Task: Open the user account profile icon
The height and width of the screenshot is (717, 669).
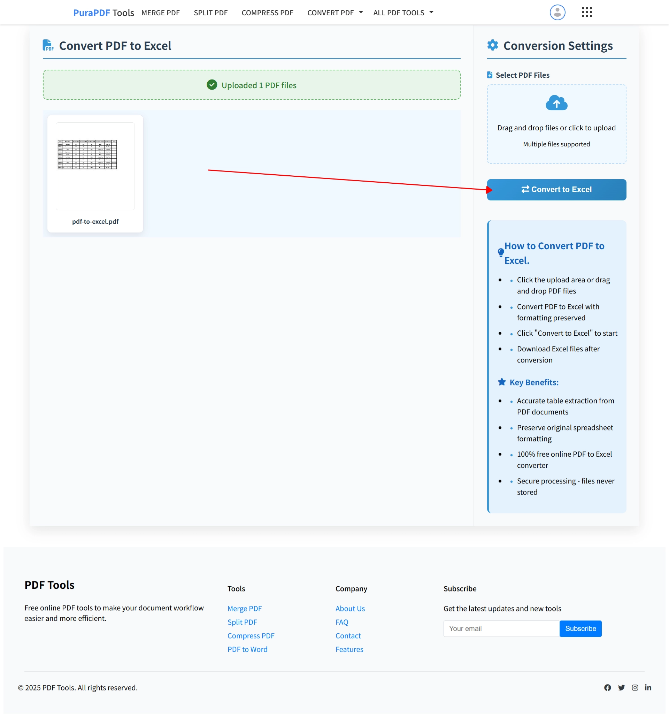Action: [x=557, y=12]
